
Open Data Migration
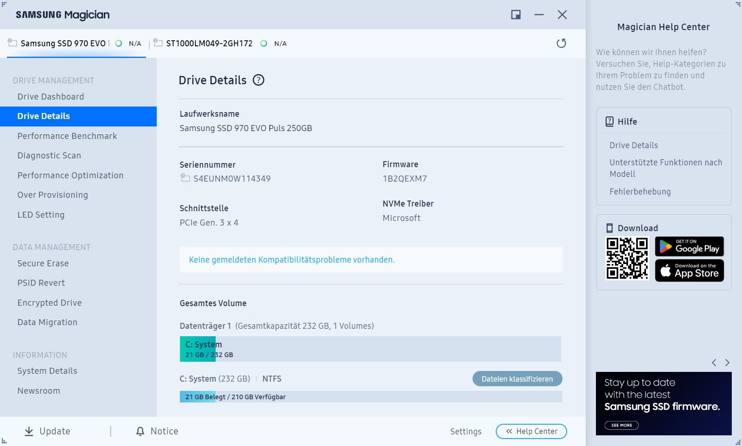47,322
